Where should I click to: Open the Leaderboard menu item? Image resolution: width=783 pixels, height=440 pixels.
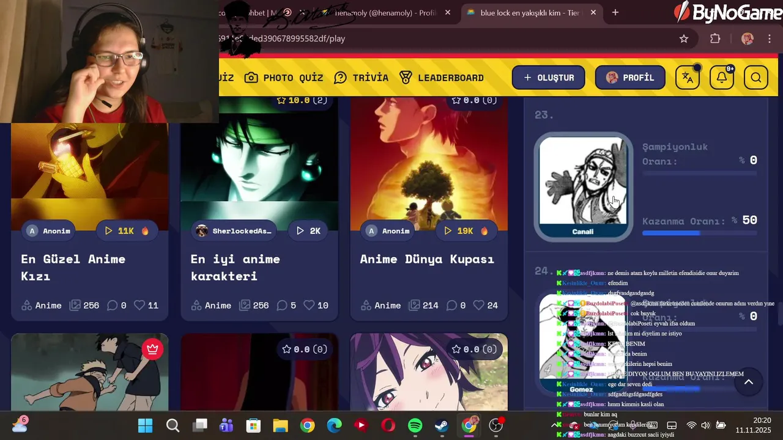click(x=442, y=78)
